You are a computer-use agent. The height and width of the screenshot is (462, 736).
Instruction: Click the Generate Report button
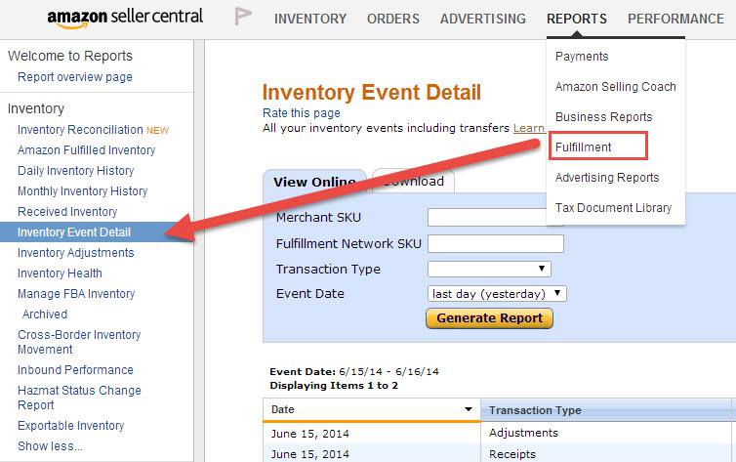coord(490,318)
